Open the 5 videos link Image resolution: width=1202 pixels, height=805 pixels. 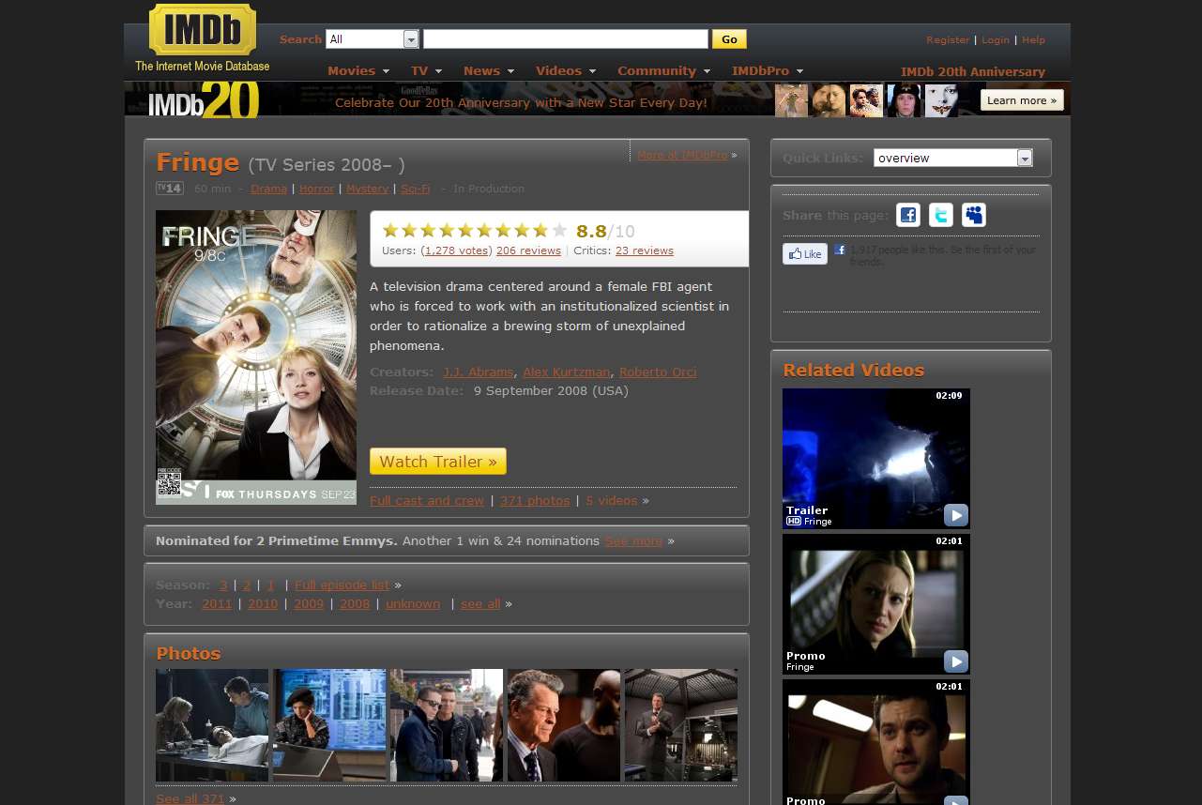pyautogui.click(x=612, y=500)
